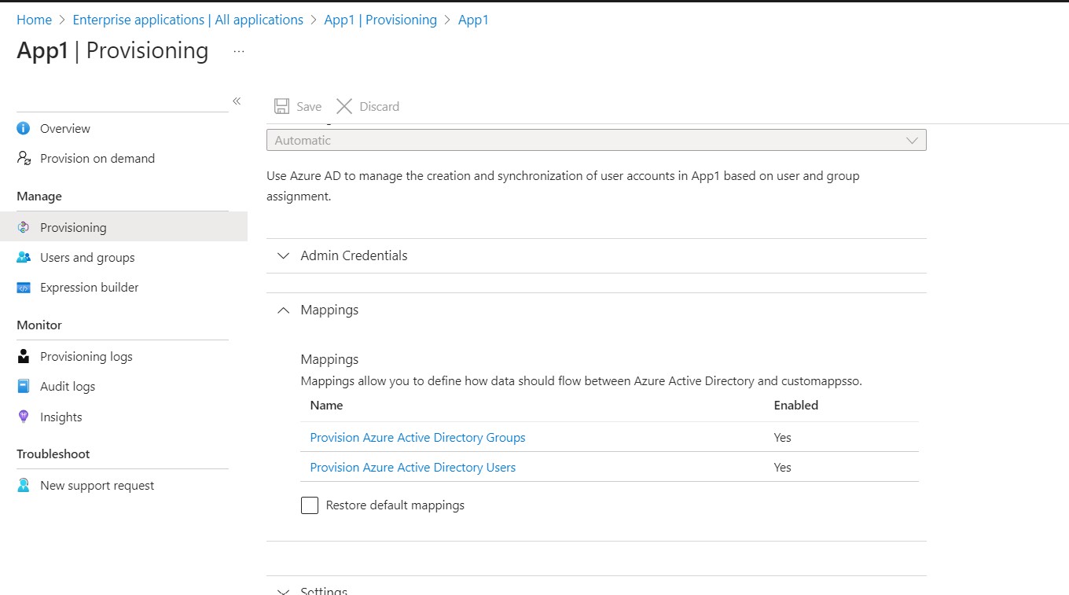Open Overview in the sidebar
1069x595 pixels.
click(x=65, y=128)
